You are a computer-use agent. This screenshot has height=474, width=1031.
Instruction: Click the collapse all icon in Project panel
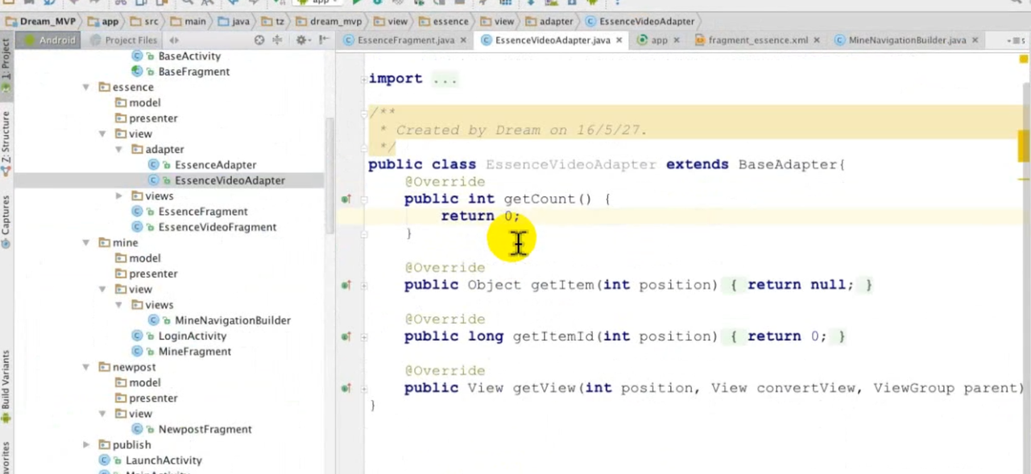[x=278, y=40]
